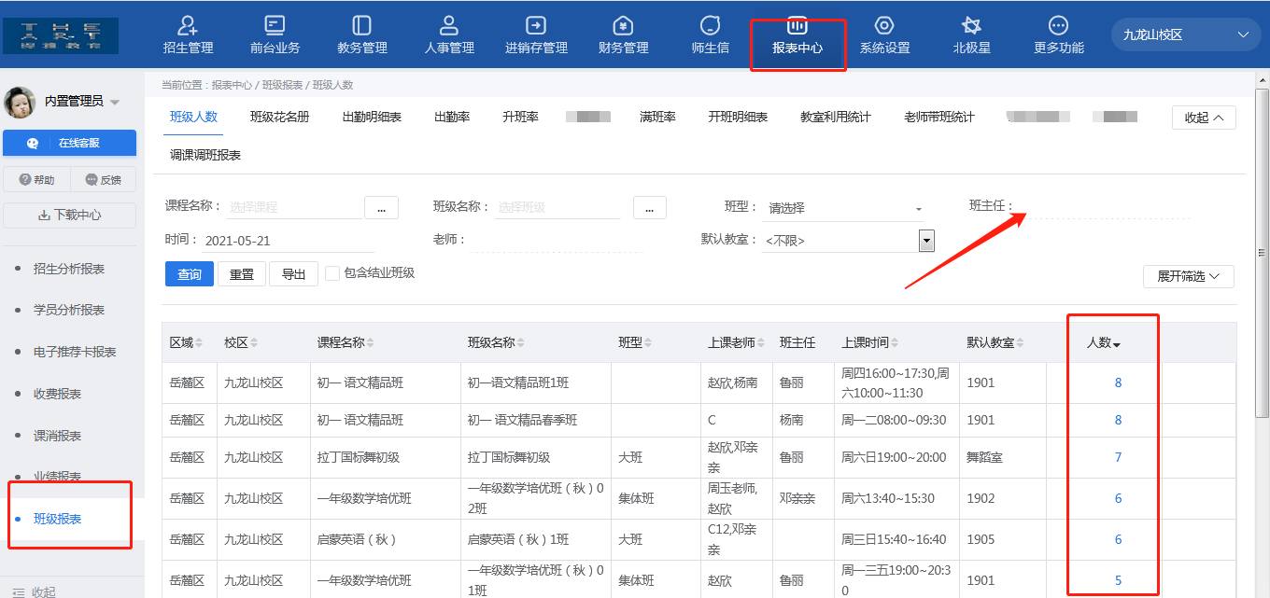Open 班型 请选择 dropdown
Image resolution: width=1270 pixels, height=598 pixels.
845,208
